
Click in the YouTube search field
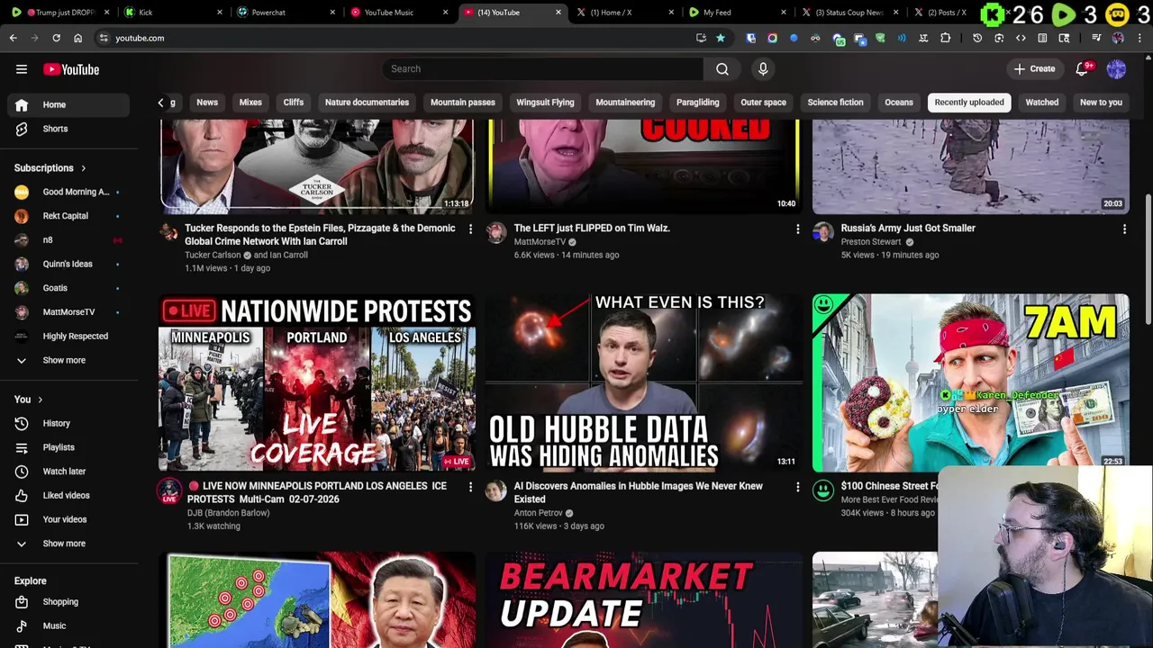coord(543,68)
